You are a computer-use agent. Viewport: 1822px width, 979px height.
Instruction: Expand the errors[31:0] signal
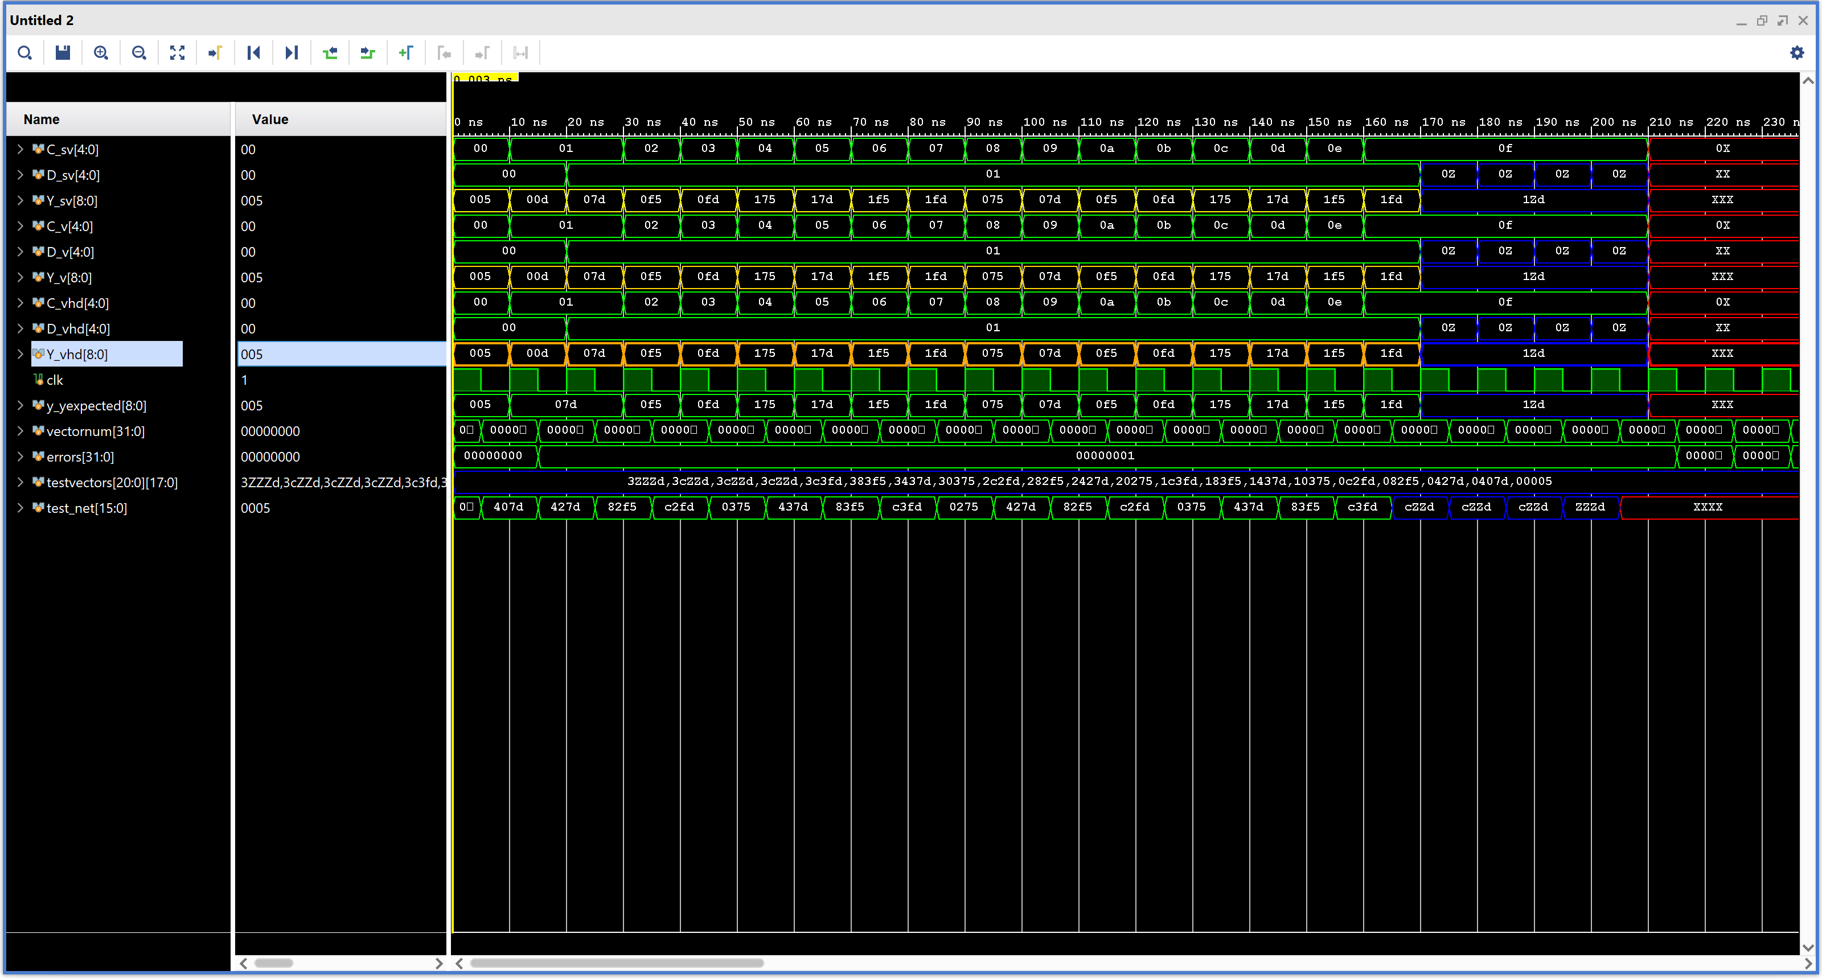(20, 456)
